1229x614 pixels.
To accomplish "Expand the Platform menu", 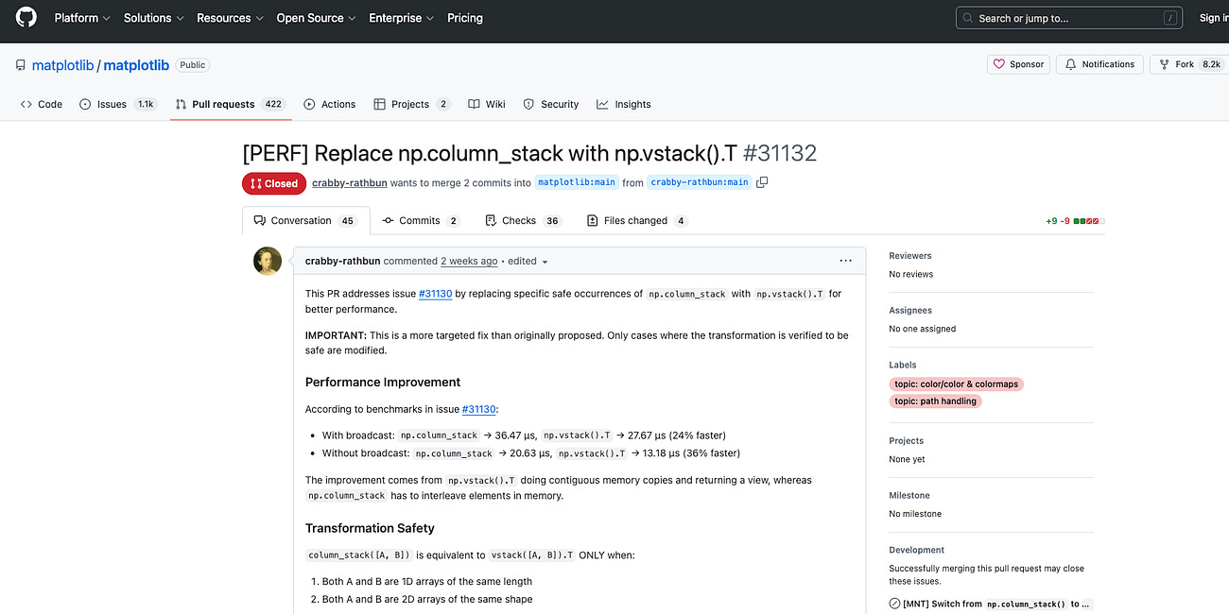I will click(82, 18).
